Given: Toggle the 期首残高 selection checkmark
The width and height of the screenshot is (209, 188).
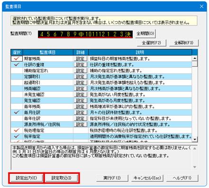Looking at the screenshot, I should coord(17,59).
